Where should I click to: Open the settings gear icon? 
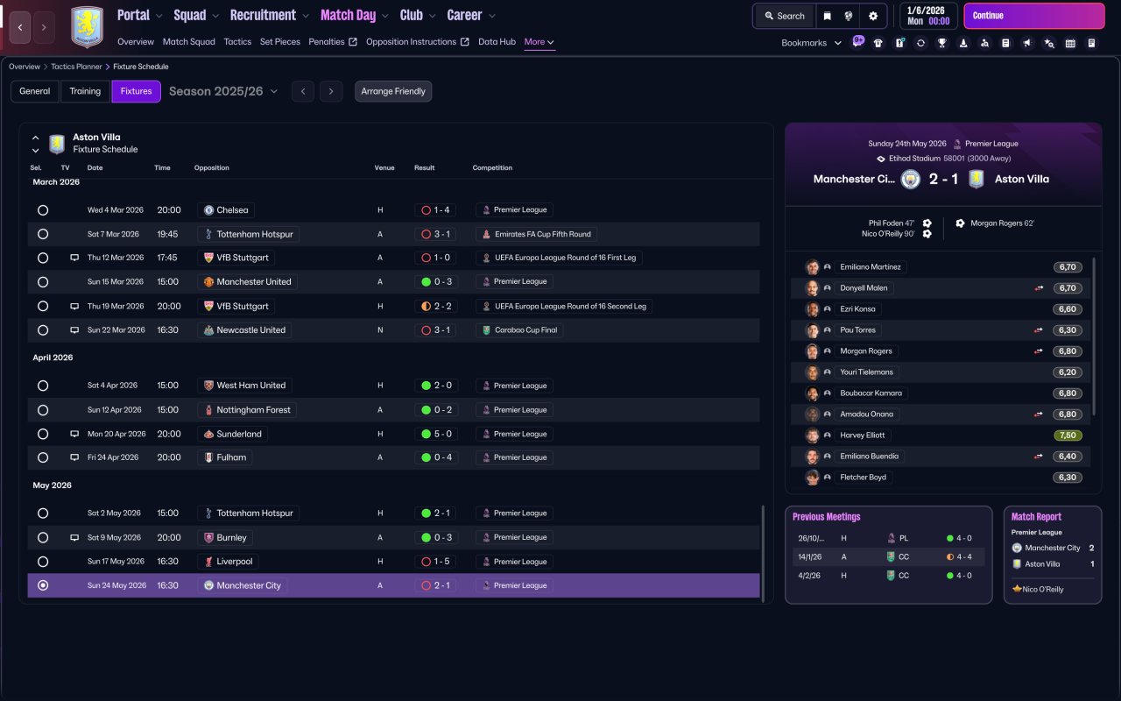click(873, 16)
